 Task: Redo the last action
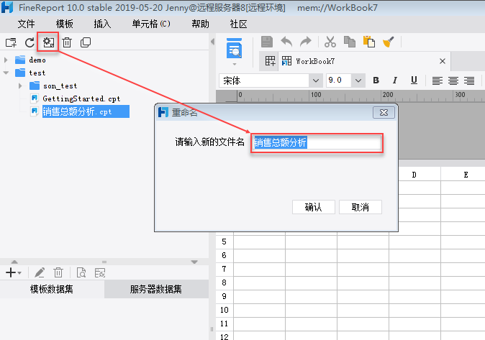click(306, 42)
